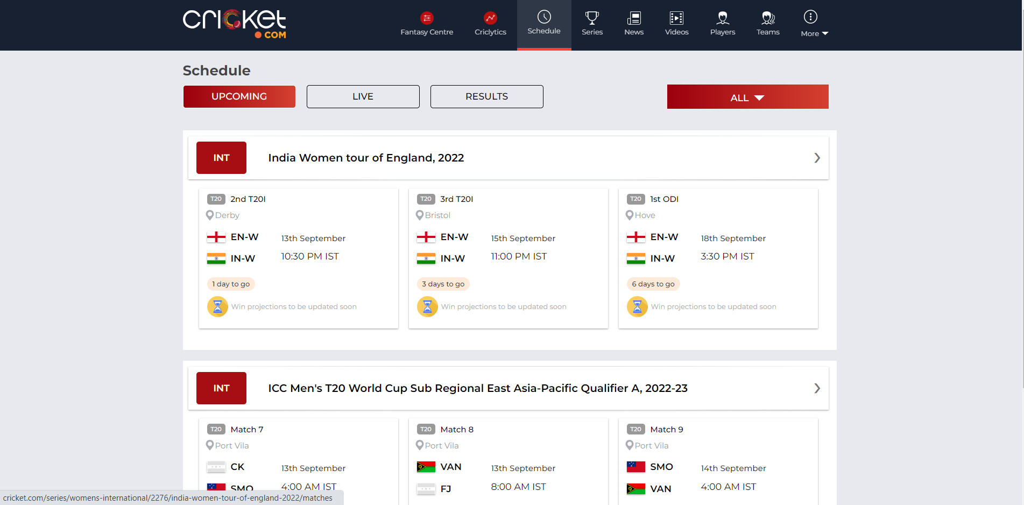The height and width of the screenshot is (505, 1024).
Task: Select the Schedule clock icon
Action: [x=544, y=17]
